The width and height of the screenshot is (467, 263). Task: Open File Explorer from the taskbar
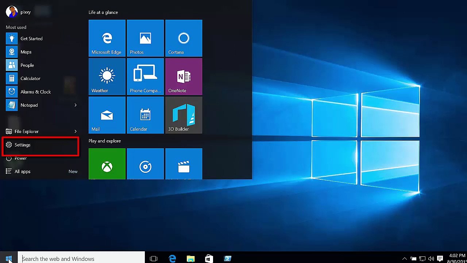190,259
